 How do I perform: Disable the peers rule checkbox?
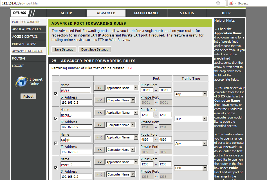click(56, 94)
